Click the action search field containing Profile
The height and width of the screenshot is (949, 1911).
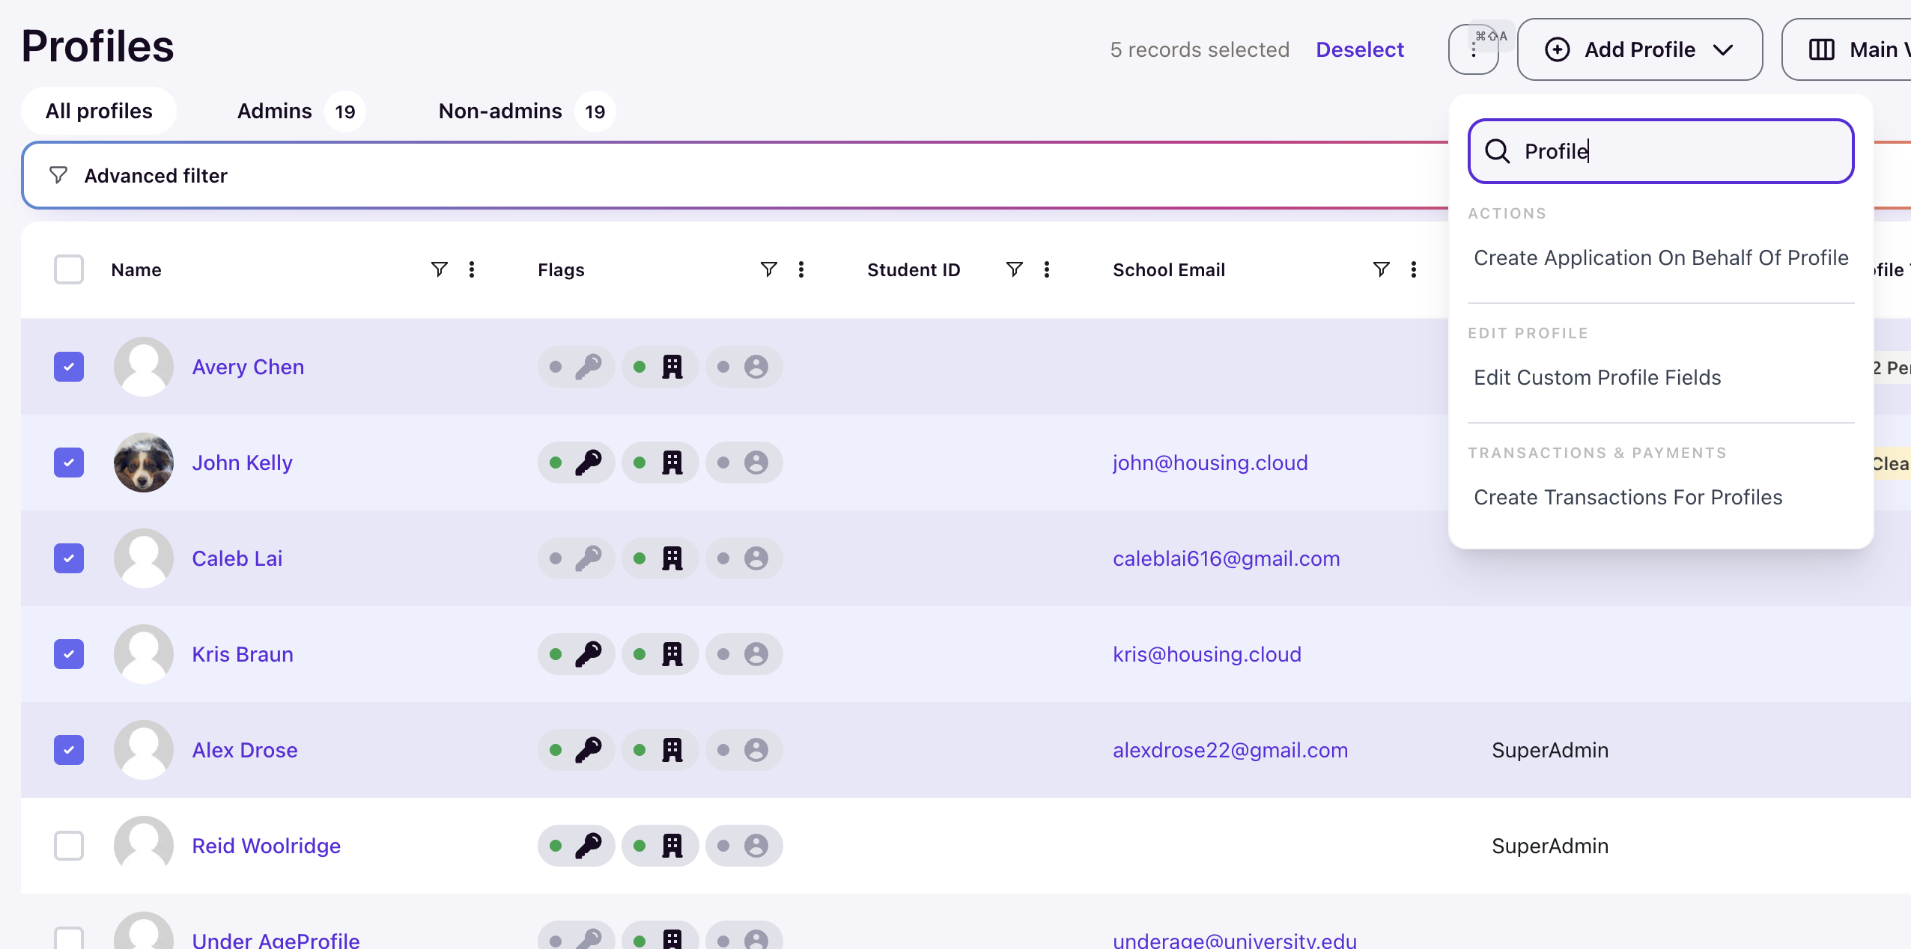1661,151
